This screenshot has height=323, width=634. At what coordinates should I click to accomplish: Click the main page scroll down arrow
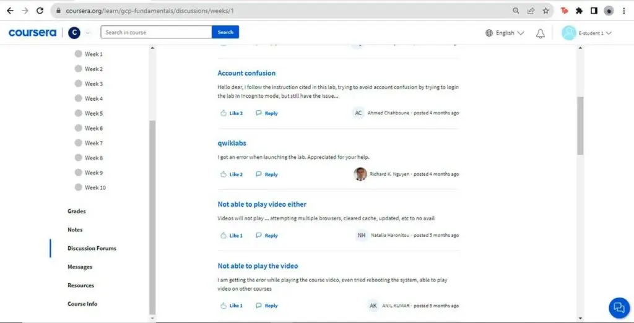coord(581,319)
